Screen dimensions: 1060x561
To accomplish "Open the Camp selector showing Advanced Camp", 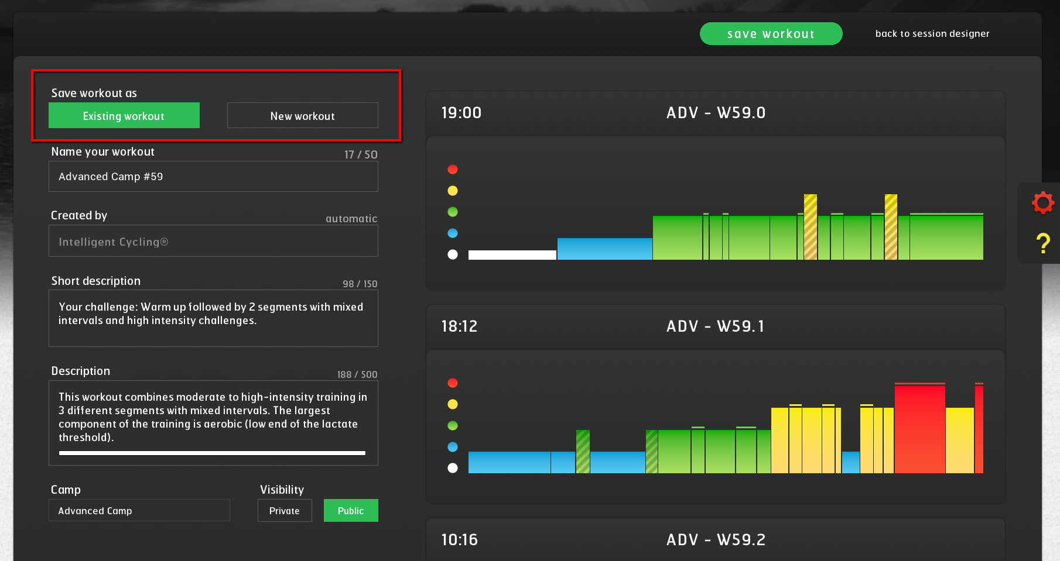I will pos(139,511).
